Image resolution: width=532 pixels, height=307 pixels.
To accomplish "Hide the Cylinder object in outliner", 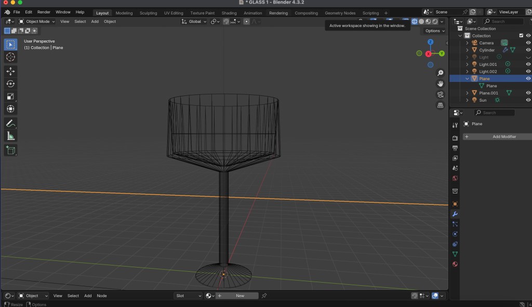I will [528, 50].
